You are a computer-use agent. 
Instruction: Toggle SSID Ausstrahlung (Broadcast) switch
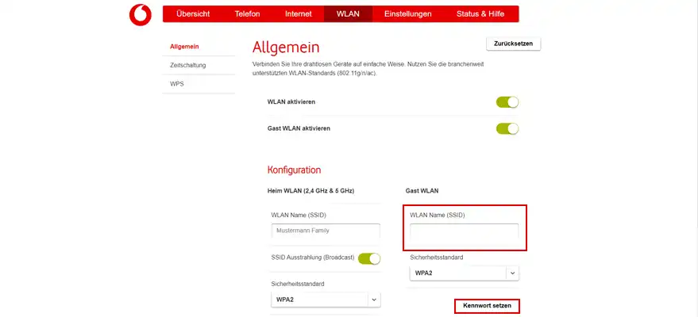(x=369, y=258)
